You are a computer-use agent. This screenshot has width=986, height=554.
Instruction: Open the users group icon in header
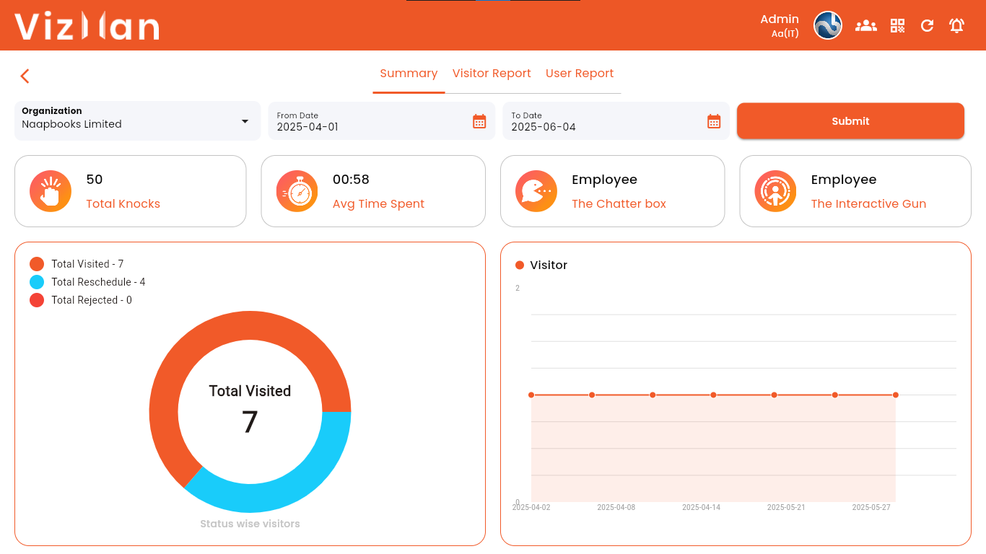click(x=865, y=26)
